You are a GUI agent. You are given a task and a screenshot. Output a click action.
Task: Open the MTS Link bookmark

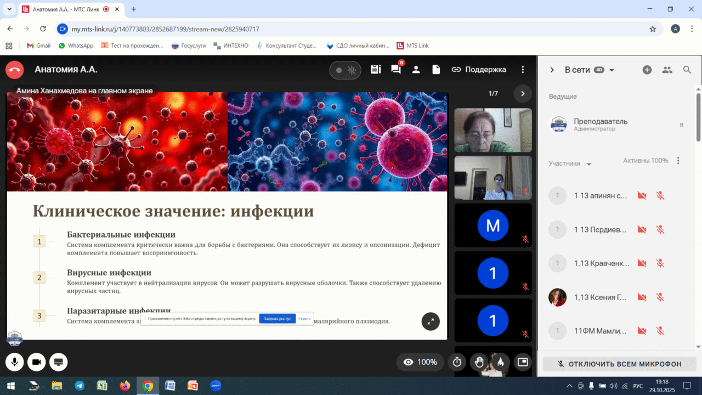click(413, 46)
